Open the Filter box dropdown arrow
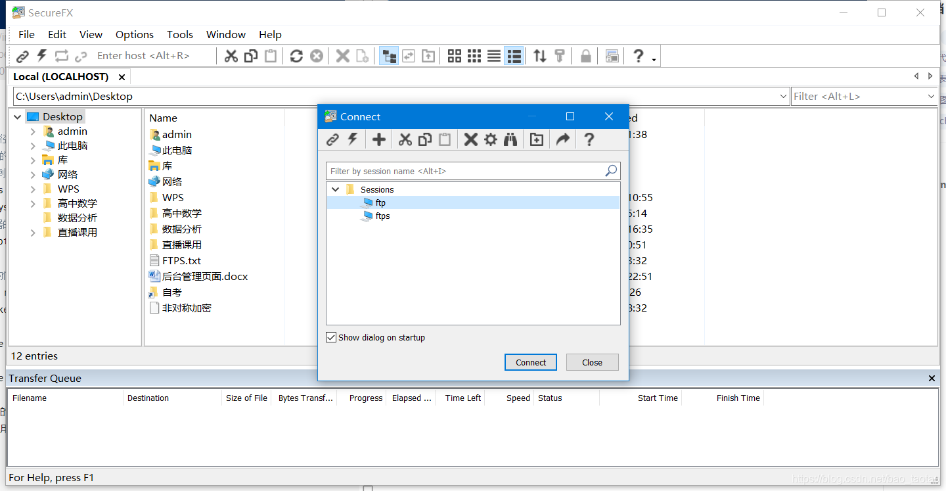This screenshot has height=491, width=946. [931, 97]
